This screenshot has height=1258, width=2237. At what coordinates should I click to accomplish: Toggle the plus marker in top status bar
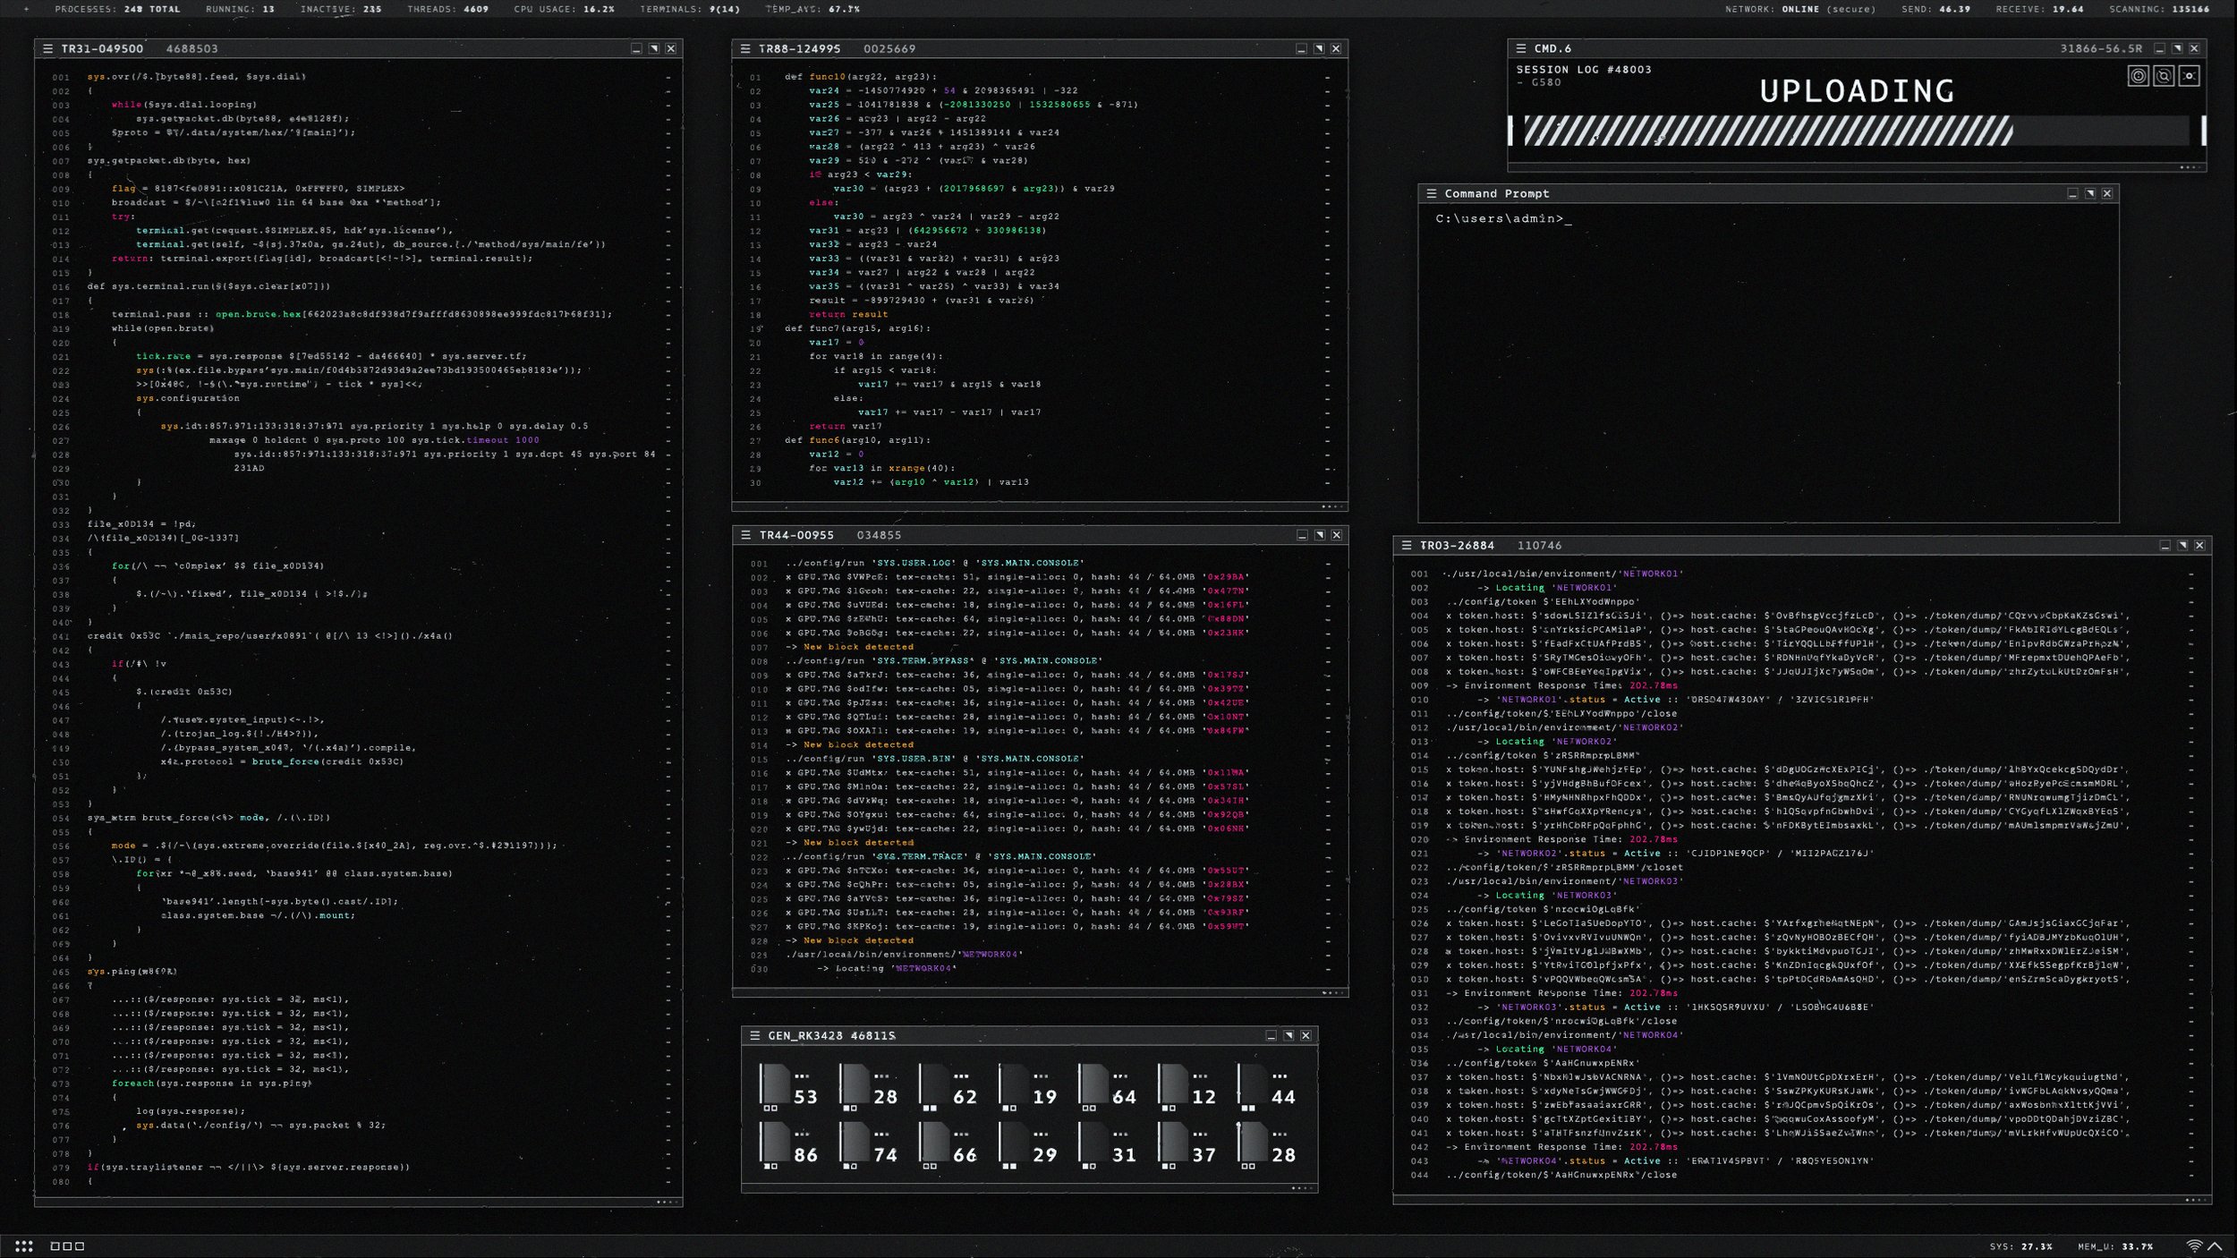pyautogui.click(x=26, y=9)
